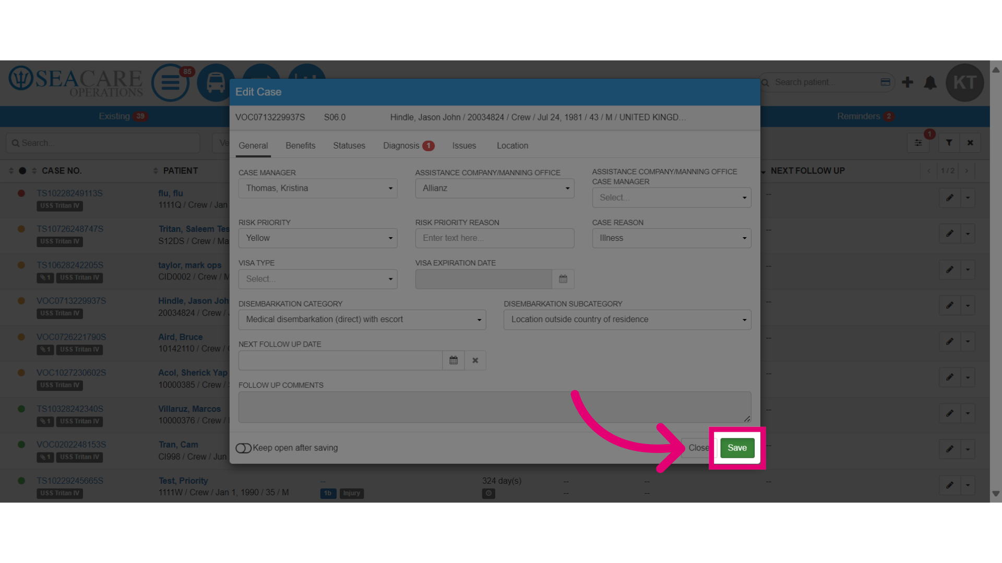Open the Reminders tab
1002x563 pixels.
click(x=865, y=116)
